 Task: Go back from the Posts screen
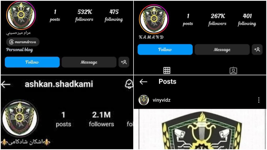coord(143,82)
